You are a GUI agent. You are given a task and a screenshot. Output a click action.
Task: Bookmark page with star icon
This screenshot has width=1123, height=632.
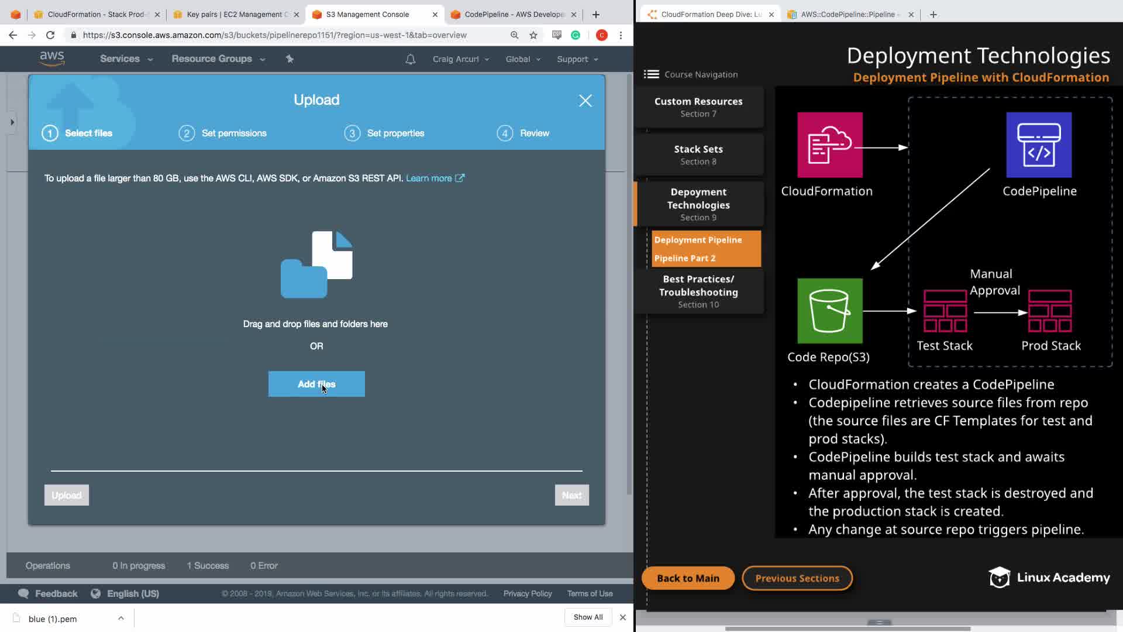click(533, 35)
